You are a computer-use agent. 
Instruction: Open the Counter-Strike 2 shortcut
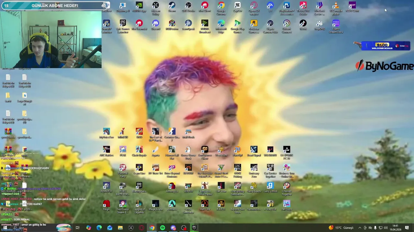click(x=172, y=135)
